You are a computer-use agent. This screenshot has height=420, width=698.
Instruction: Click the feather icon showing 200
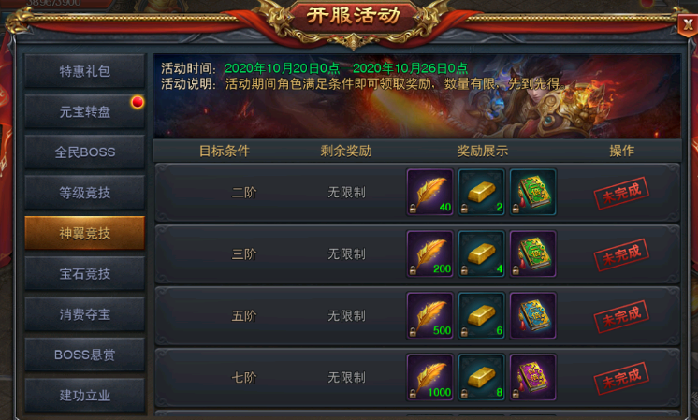tap(430, 254)
